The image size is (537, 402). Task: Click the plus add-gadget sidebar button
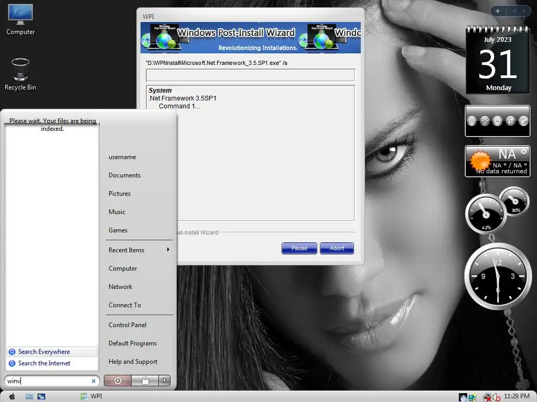tap(498, 11)
